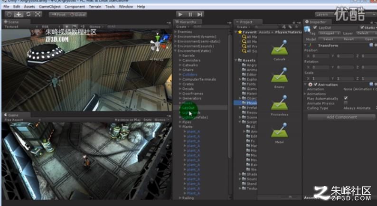
Task: Open the Terrain menu
Action: coord(95,7)
